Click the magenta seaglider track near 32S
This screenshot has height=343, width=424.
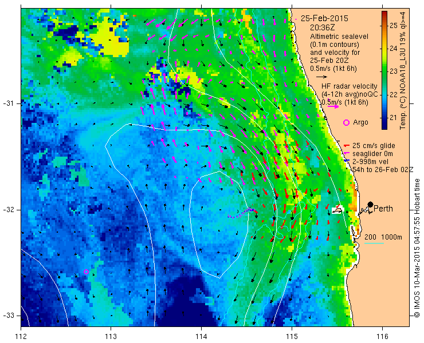pos(242,213)
